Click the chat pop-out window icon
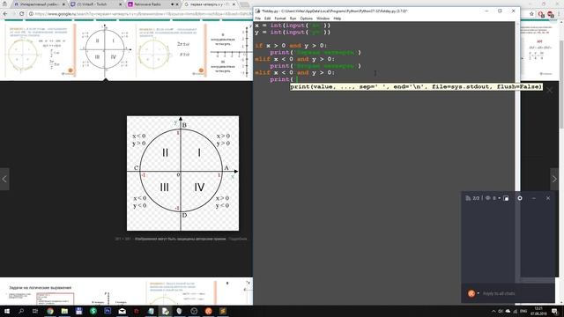The width and height of the screenshot is (564, 317). click(506, 198)
